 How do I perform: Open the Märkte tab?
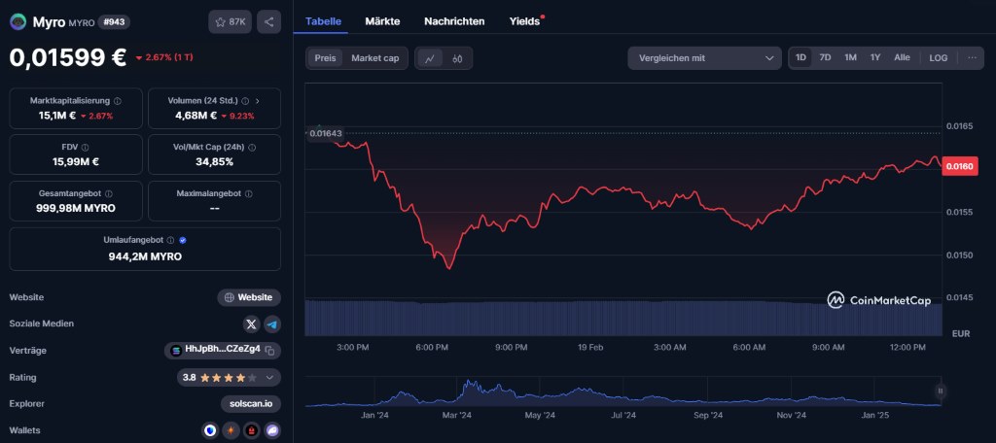(382, 21)
